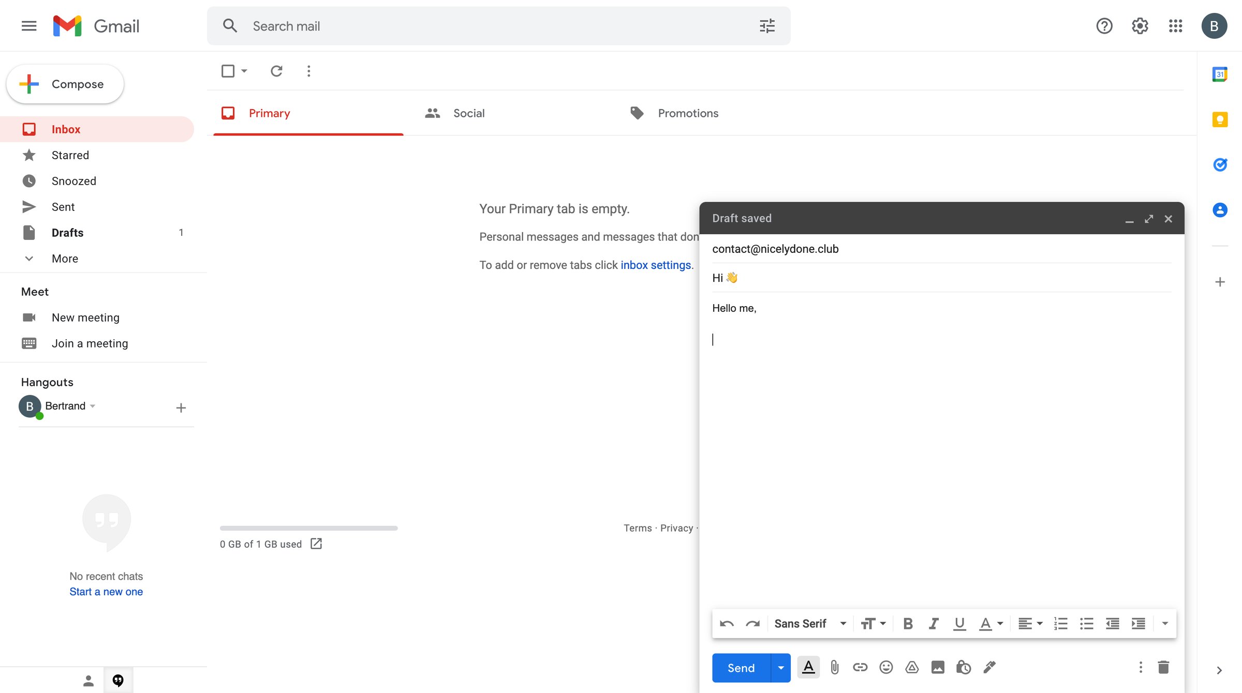Open storage management link icon
1242x693 pixels.
coord(316,544)
